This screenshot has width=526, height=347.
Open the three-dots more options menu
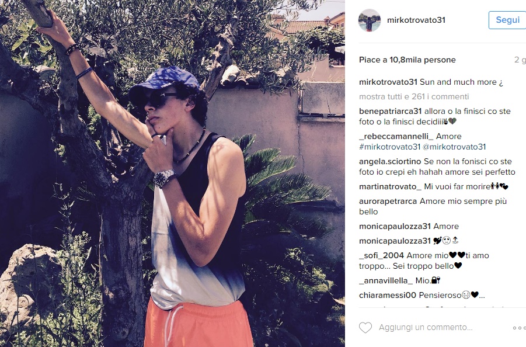click(520, 328)
